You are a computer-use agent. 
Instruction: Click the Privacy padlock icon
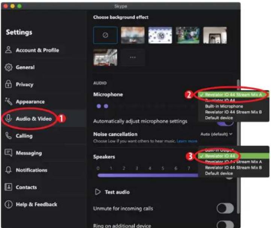click(x=8, y=84)
